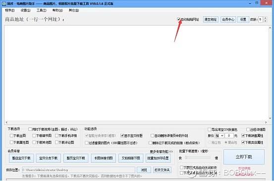Open the 帮助(H) menu
This screenshot has width=274, height=181.
pyautogui.click(x=57, y=10)
